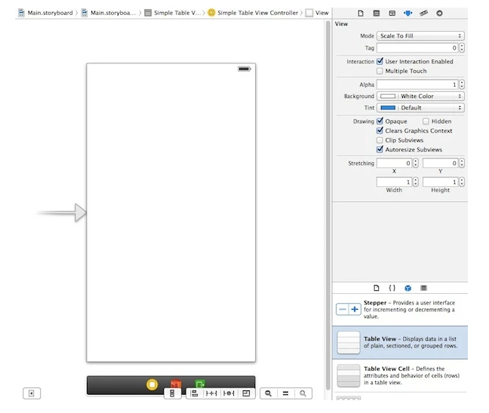Screen dimensions: 489x413
Task: Open the Mode Scale To Fill dropdown
Action: pos(420,36)
